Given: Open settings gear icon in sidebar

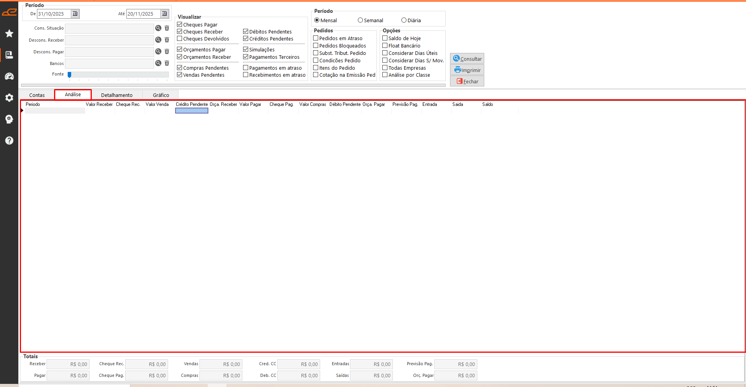Looking at the screenshot, I should pos(9,98).
